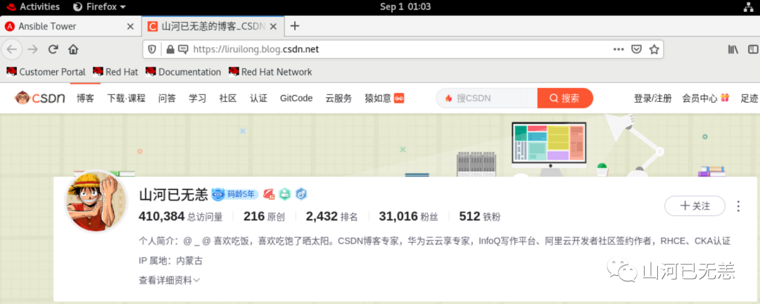760x304 pixels.
Task: Open 会员中心
Action: pos(705,99)
